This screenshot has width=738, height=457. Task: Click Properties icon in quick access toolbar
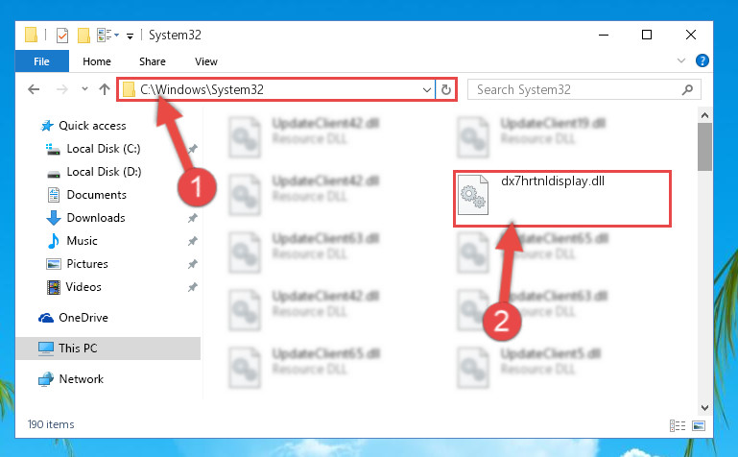click(x=62, y=36)
